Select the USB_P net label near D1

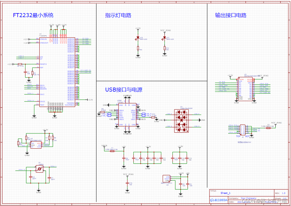pos(169,114)
